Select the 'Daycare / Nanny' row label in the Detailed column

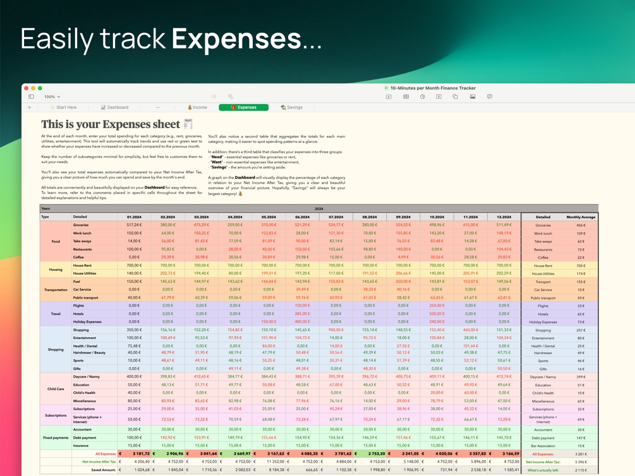[x=94, y=376]
